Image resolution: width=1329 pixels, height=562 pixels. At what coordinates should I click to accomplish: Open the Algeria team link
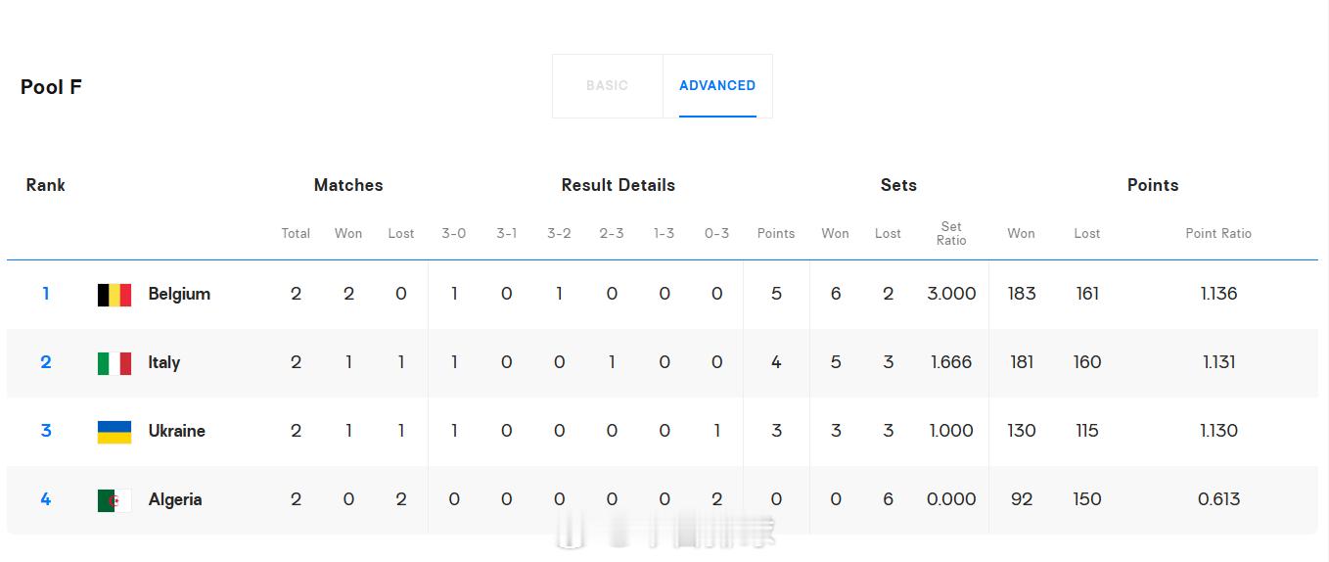tap(175, 499)
